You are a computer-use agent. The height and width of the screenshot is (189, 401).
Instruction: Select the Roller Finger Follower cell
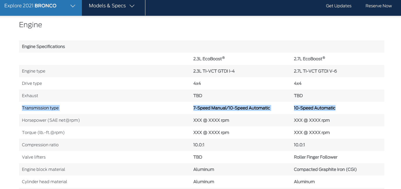tap(316, 157)
